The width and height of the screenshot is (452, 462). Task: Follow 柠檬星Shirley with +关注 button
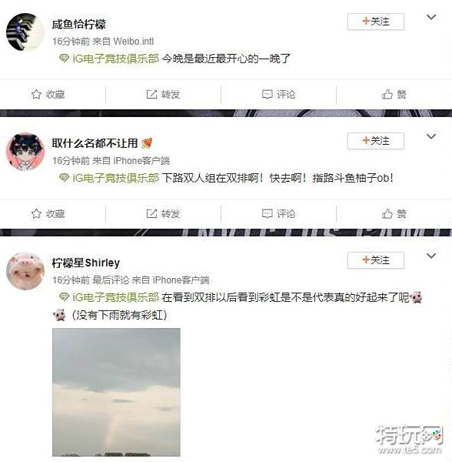376,260
